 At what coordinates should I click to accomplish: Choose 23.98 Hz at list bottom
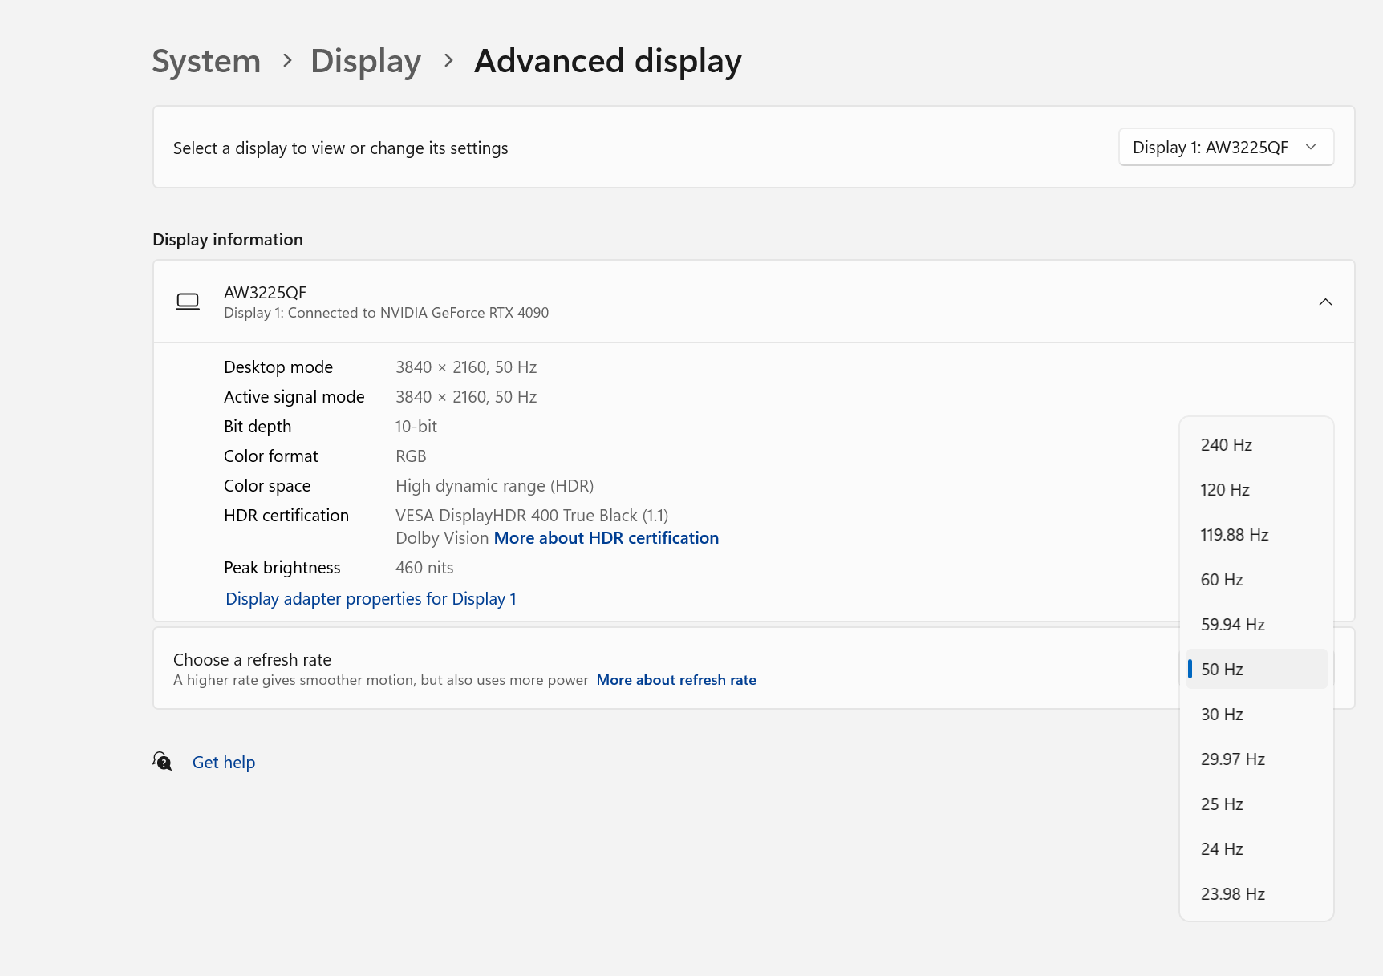pos(1232,894)
